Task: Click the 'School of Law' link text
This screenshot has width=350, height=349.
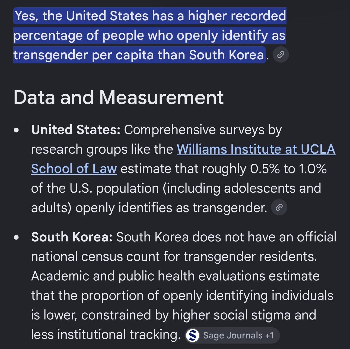Action: 74,169
